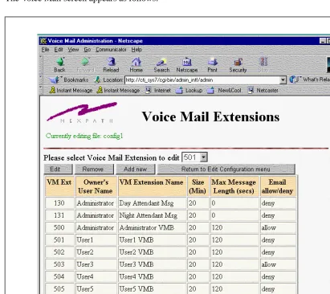330x294 pixels.
Task: Click the Size (Min) column header
Action: [x=198, y=186]
